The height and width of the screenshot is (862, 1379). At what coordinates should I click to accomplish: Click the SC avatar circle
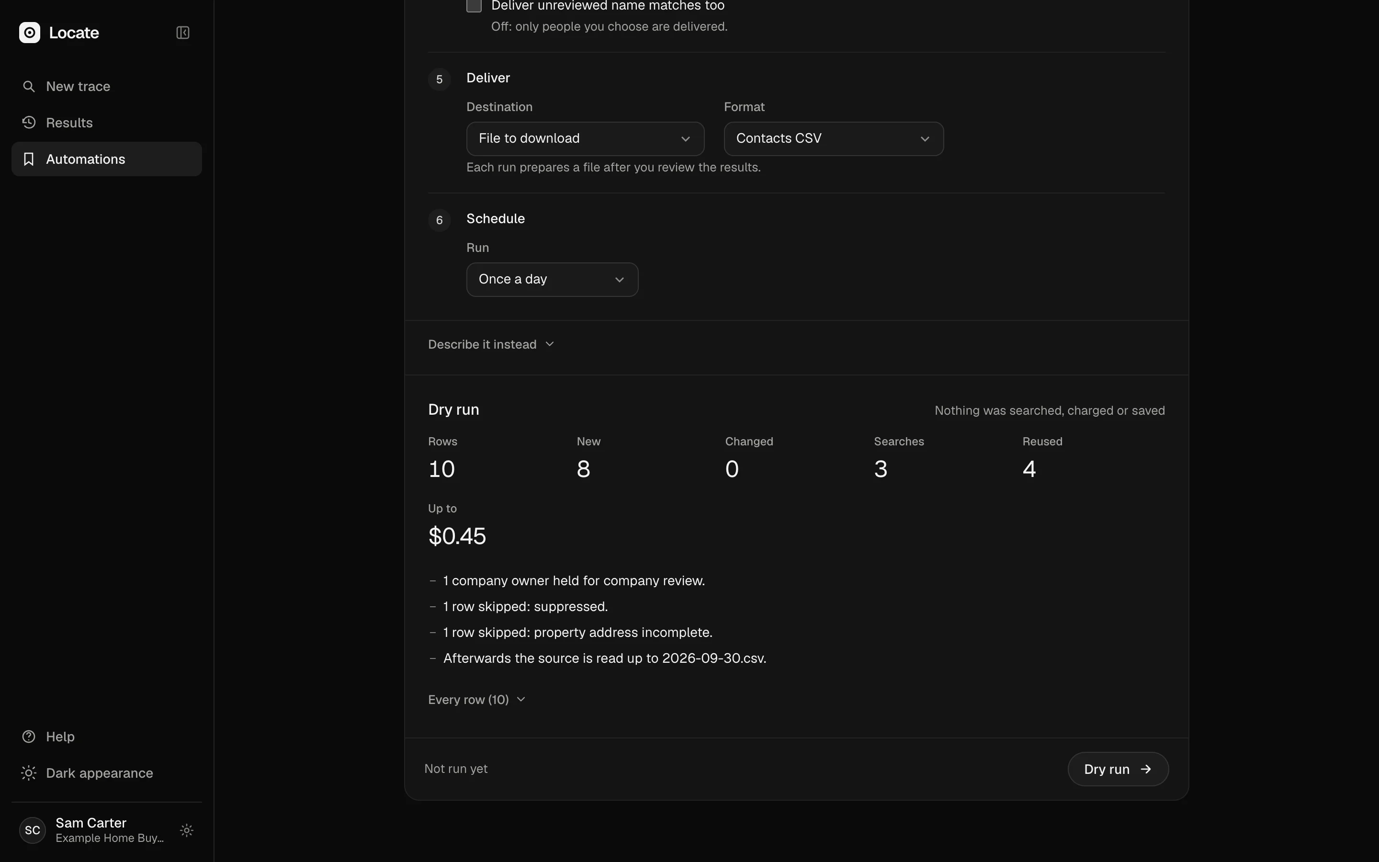point(33,830)
